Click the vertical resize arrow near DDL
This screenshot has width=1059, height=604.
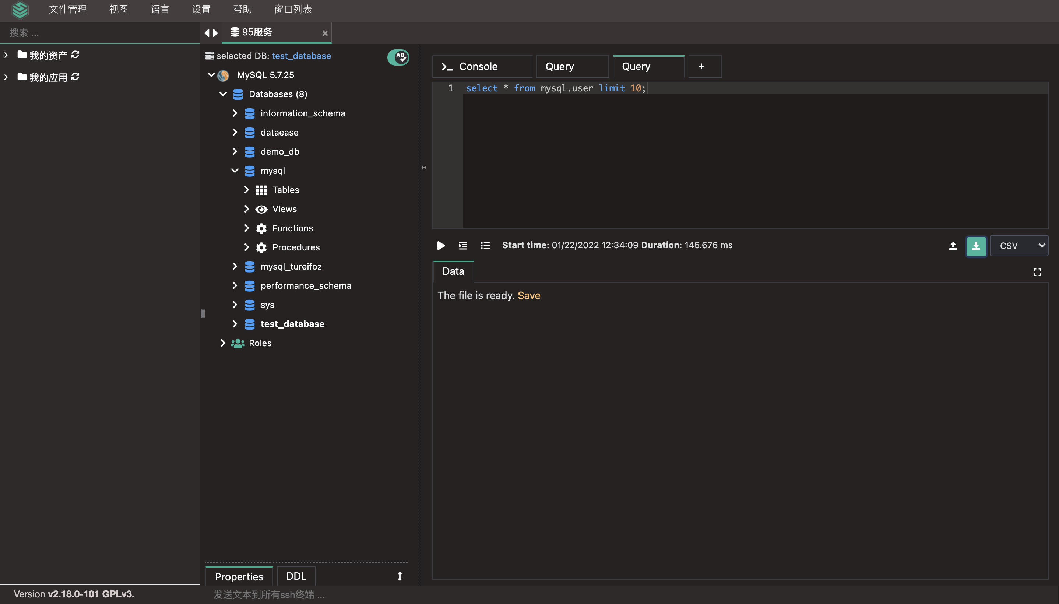pyautogui.click(x=400, y=576)
